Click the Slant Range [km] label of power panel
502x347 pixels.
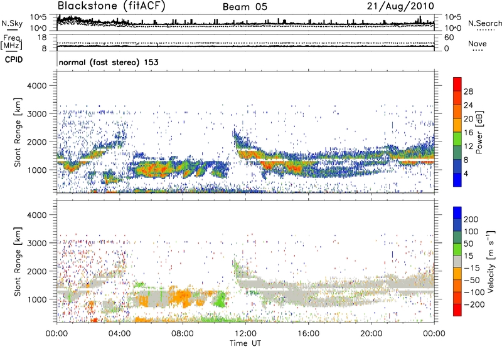click(18, 132)
